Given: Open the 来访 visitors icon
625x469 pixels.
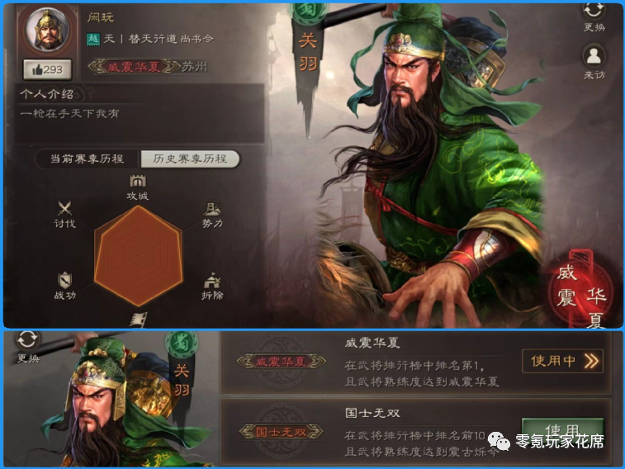Looking at the screenshot, I should pos(594,56).
